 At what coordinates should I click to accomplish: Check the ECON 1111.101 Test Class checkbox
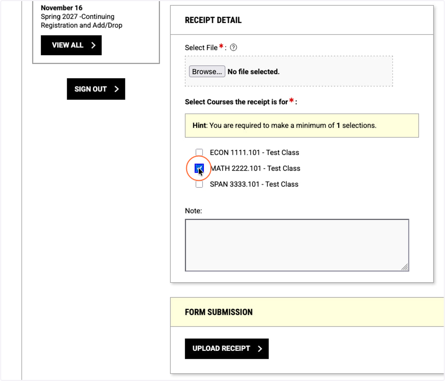click(x=199, y=153)
